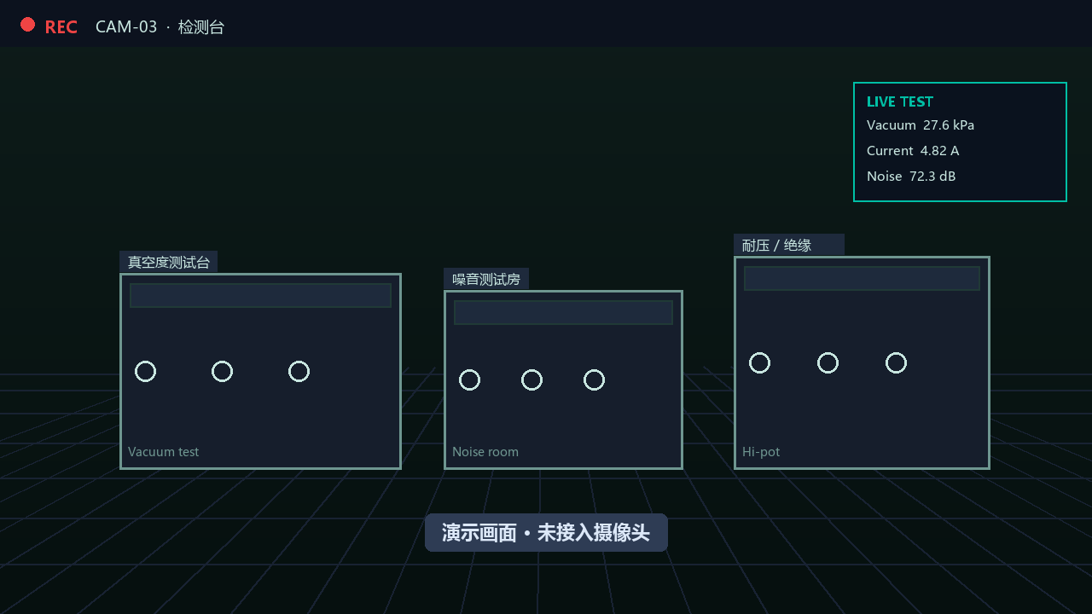This screenshot has height=614, width=1092.
Task: Click the LIVE TEST panel heading
Action: [x=900, y=101]
